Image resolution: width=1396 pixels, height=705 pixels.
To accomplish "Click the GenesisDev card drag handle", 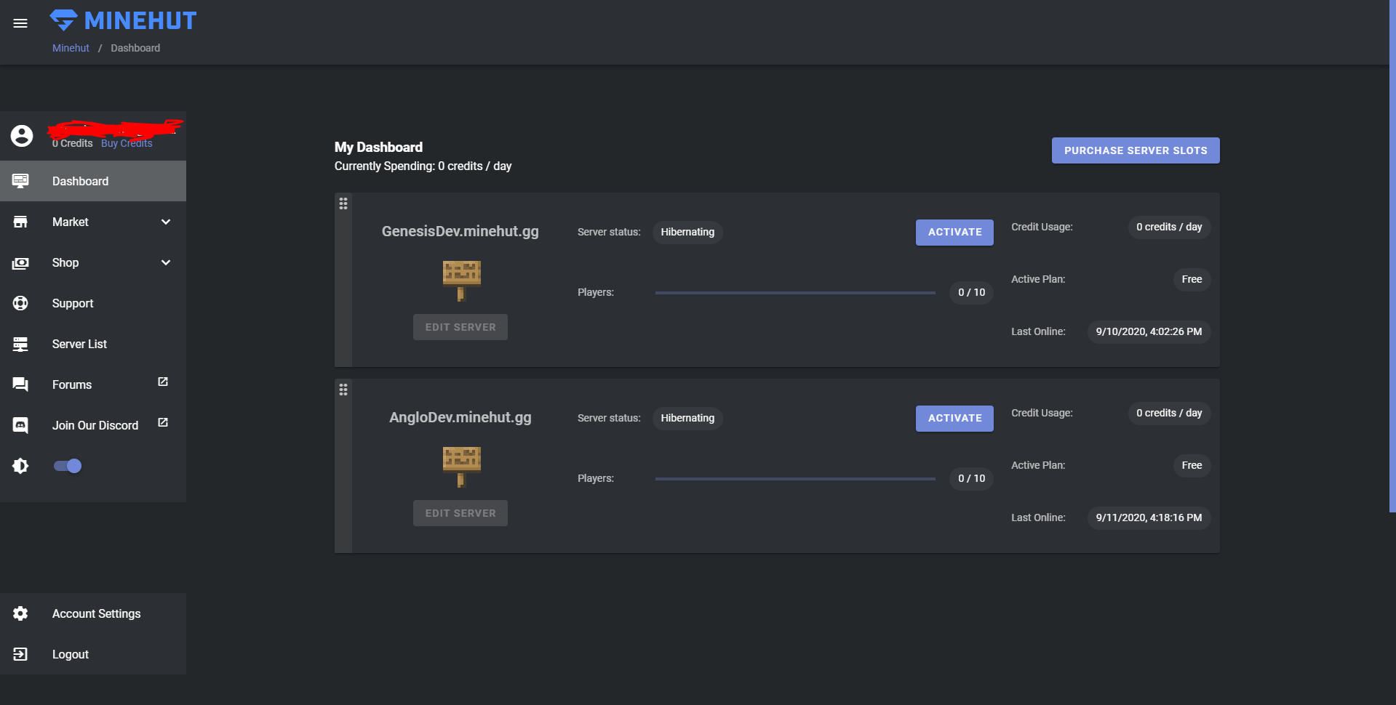I will pos(343,204).
